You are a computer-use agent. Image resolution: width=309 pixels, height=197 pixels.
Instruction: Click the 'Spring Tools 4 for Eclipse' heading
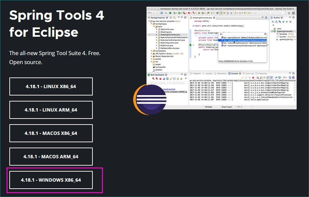pyautogui.click(x=56, y=23)
